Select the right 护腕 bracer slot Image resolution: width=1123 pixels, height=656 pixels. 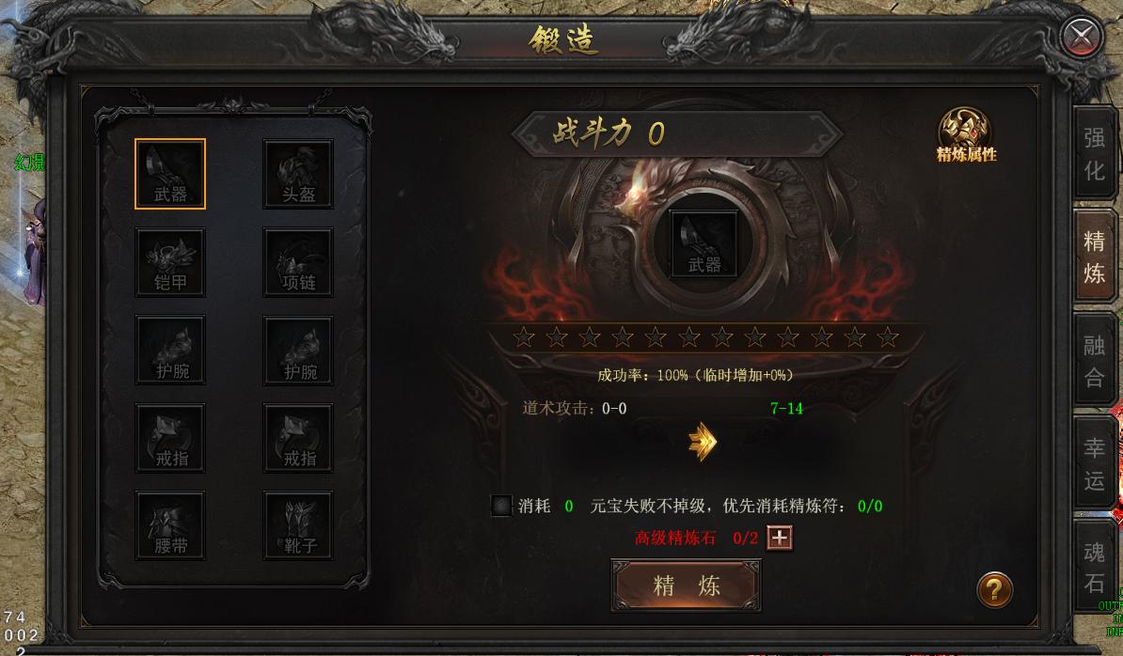point(298,351)
